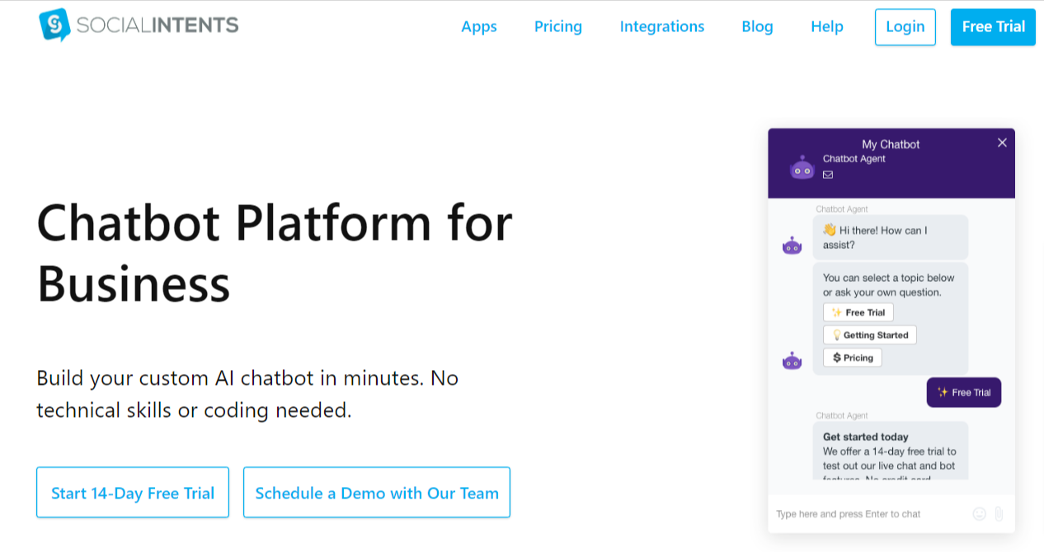Click the email envelope icon in chat header
This screenshot has width=1044, height=552.
pos(828,175)
